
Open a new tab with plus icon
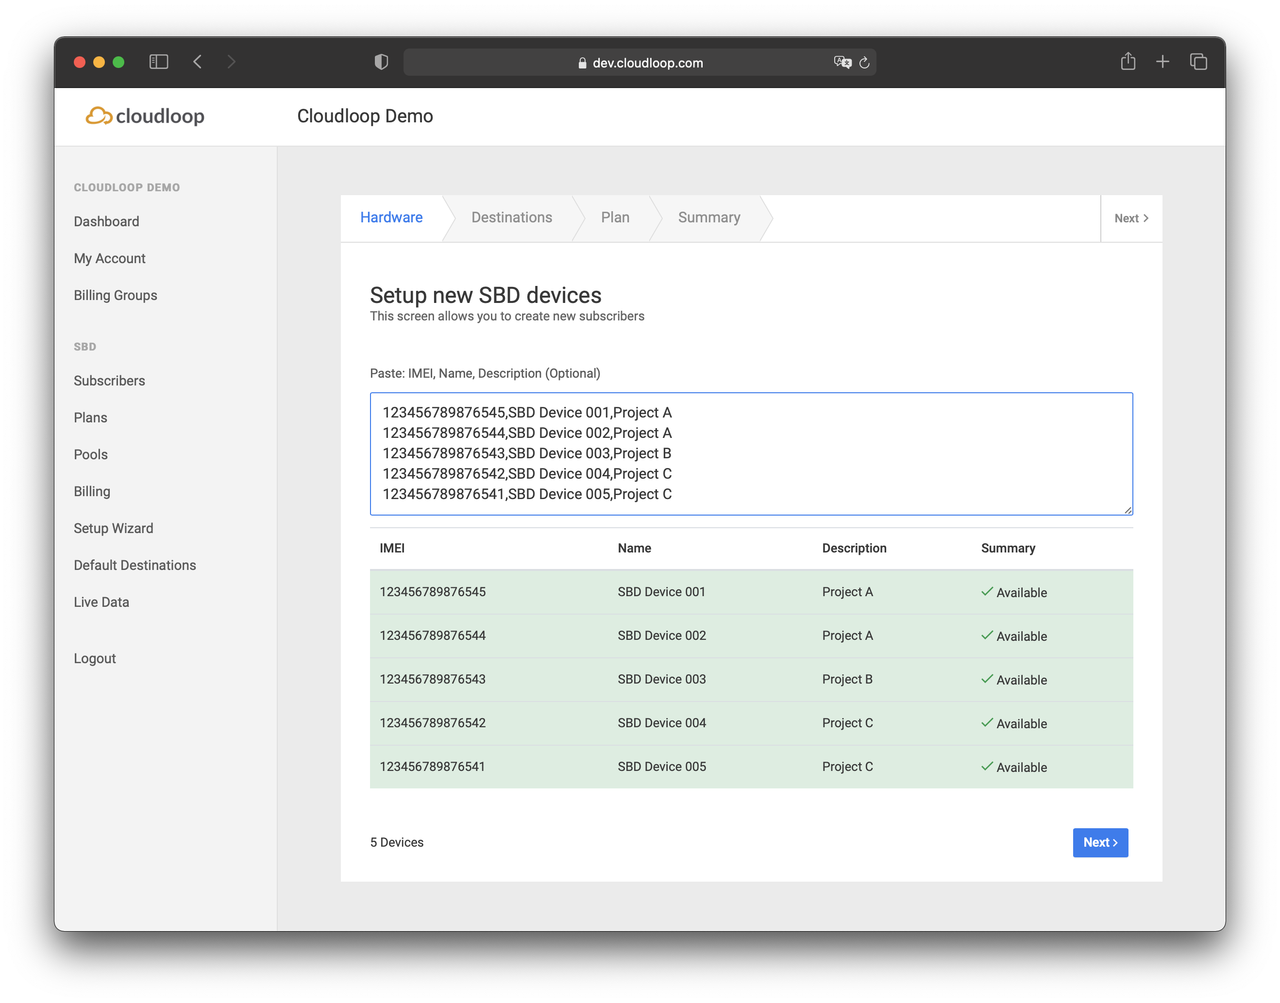(1162, 62)
